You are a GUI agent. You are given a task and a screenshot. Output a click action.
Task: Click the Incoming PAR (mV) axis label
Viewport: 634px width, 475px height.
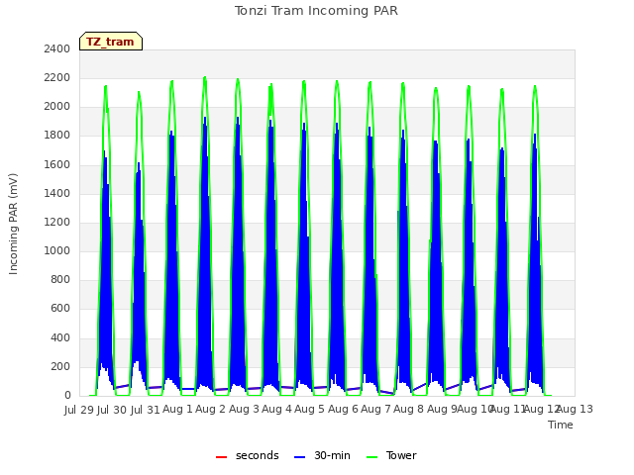point(13,225)
